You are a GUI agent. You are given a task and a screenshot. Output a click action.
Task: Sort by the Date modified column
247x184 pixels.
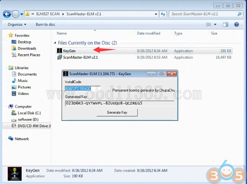click(x=148, y=33)
